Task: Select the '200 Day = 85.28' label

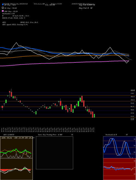Action: 11,11
